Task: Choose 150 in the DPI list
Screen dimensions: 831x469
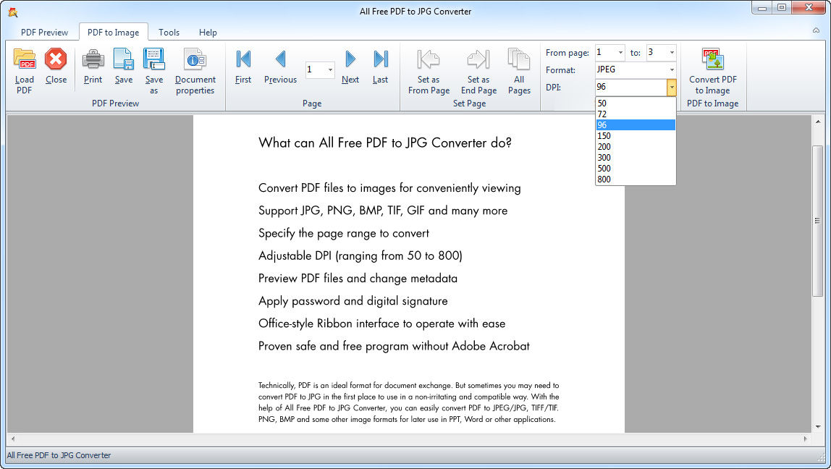Action: tap(636, 135)
